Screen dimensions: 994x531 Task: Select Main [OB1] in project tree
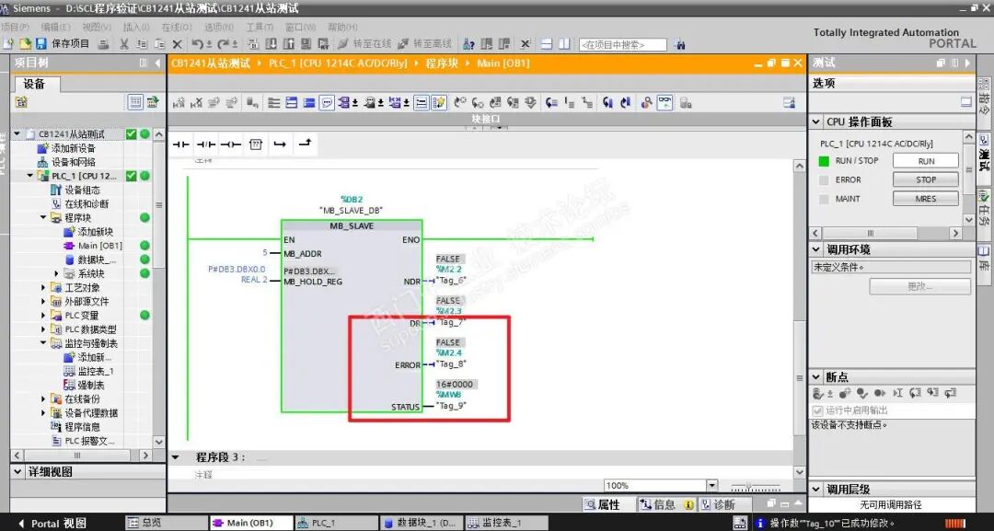tap(99, 246)
